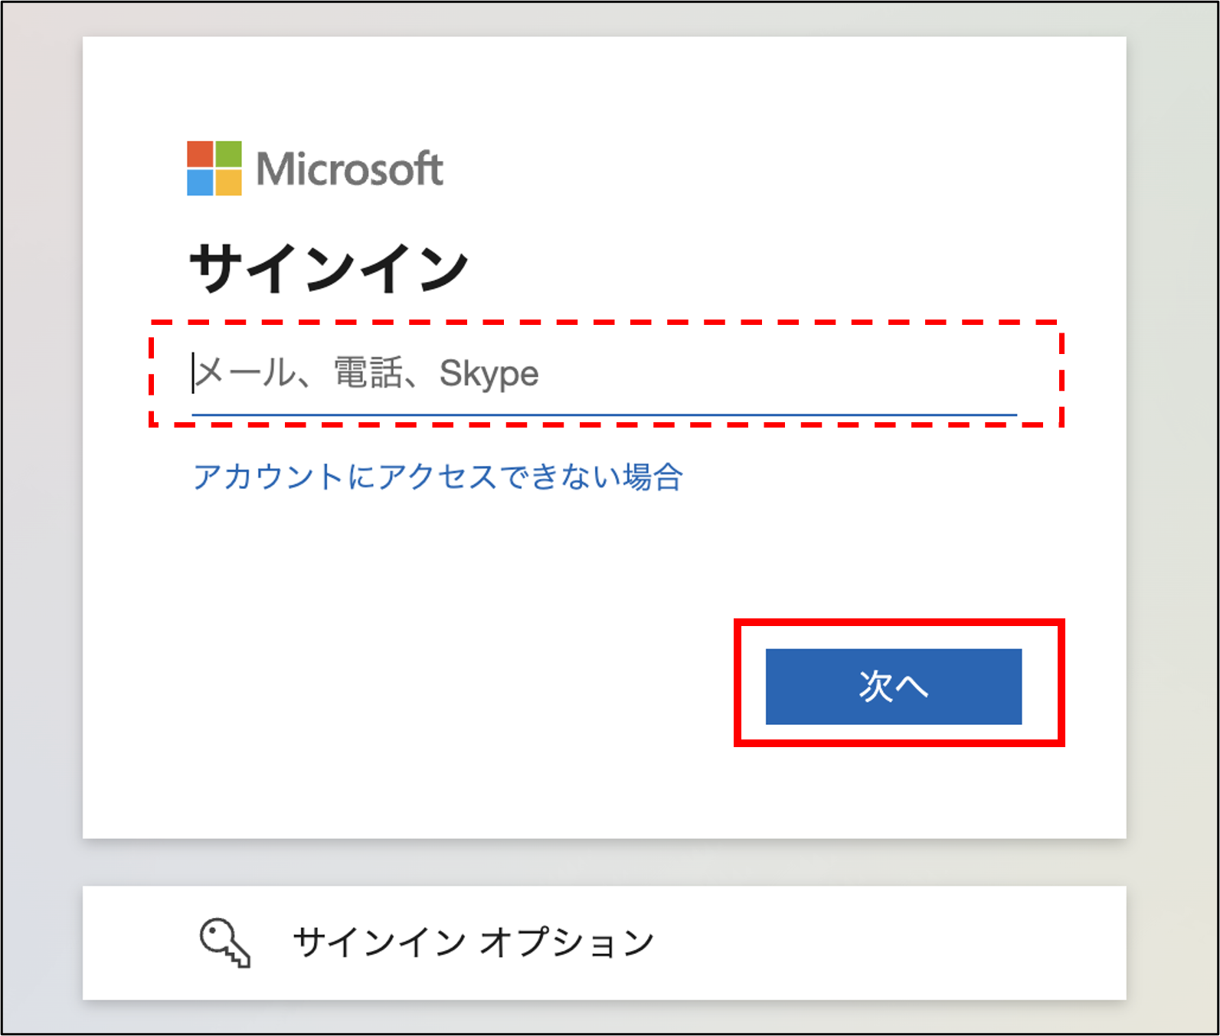Click the bold サインイン heading
Screen dimensions: 1220x1036
click(329, 268)
